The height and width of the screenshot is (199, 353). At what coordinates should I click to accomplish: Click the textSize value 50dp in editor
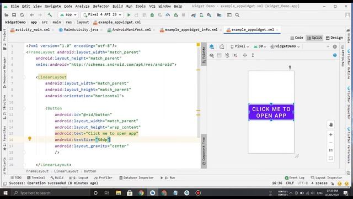point(103,140)
